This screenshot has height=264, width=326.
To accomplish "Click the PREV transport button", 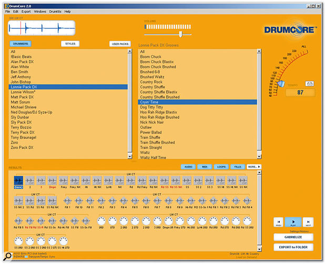I will 279,222.
